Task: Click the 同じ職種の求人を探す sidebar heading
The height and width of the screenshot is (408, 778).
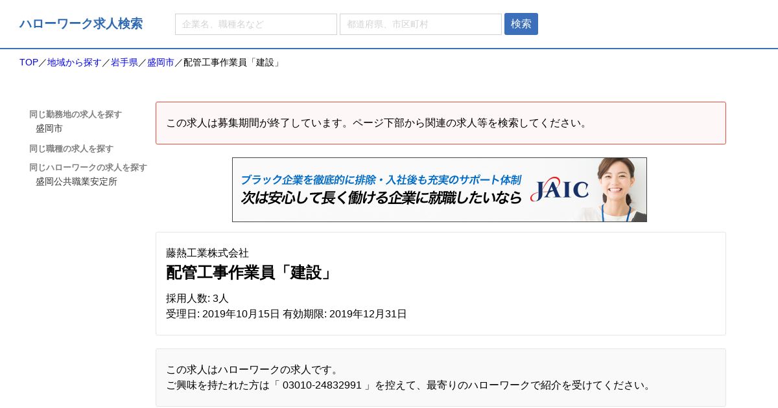Action: 71,148
